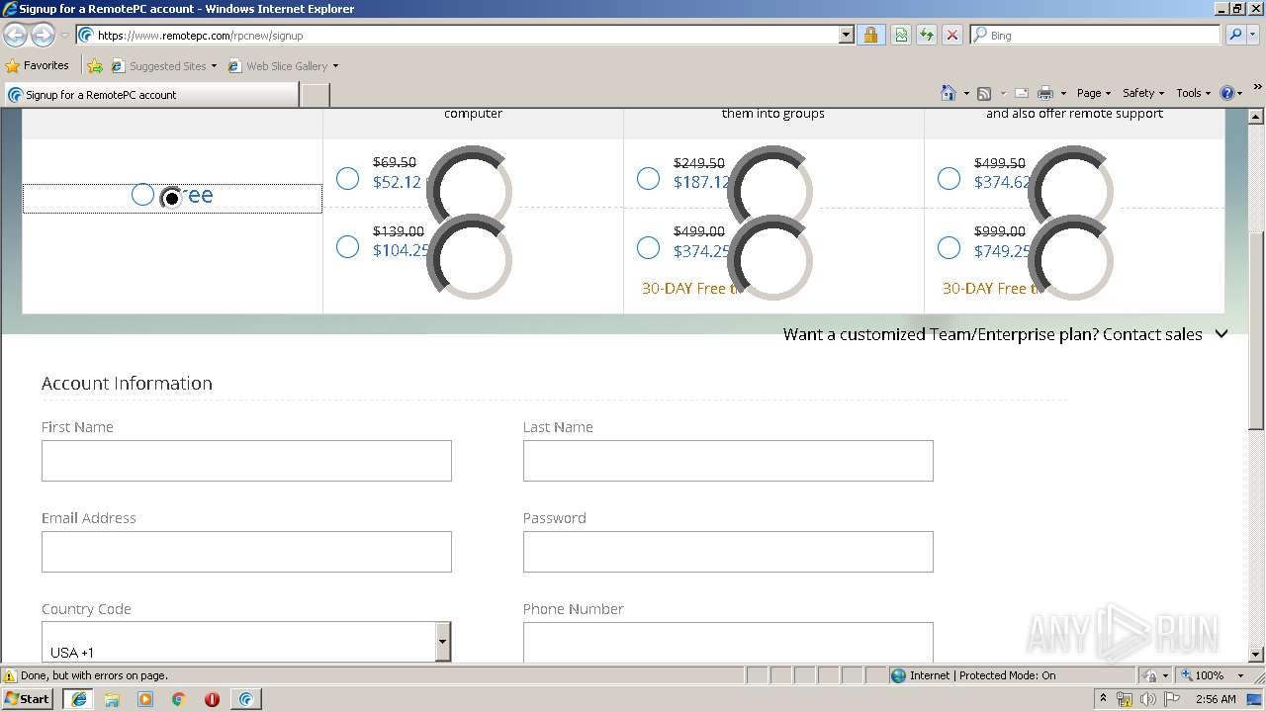Click the network tray icon
The image size is (1266, 712).
(x=1124, y=699)
